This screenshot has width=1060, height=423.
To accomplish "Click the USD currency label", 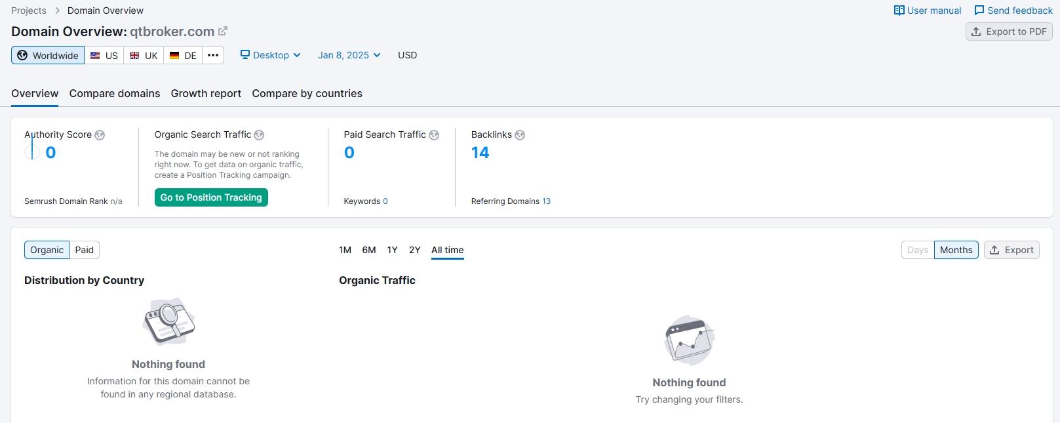I will pos(407,55).
